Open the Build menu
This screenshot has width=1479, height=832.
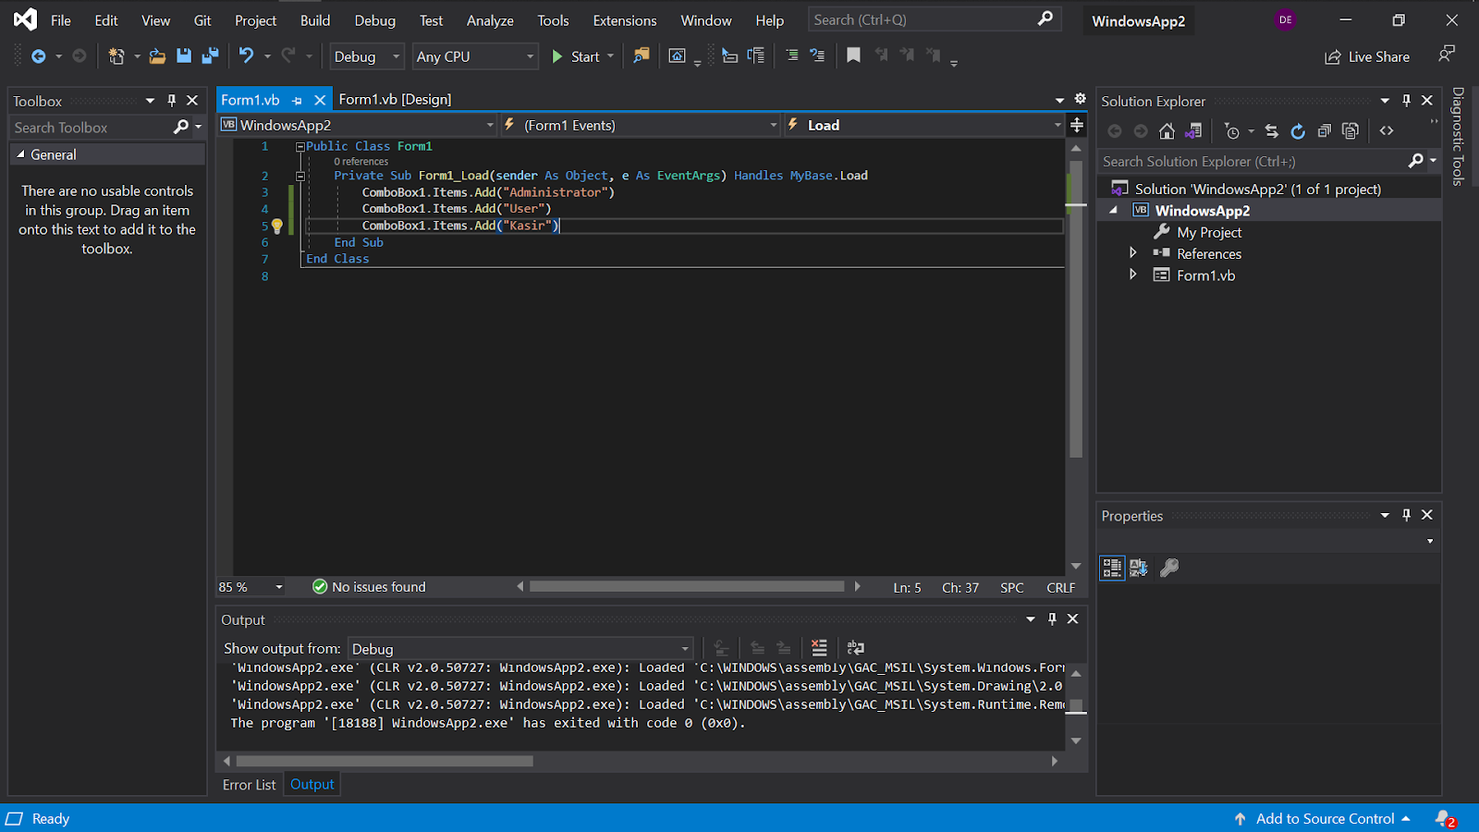pyautogui.click(x=315, y=20)
